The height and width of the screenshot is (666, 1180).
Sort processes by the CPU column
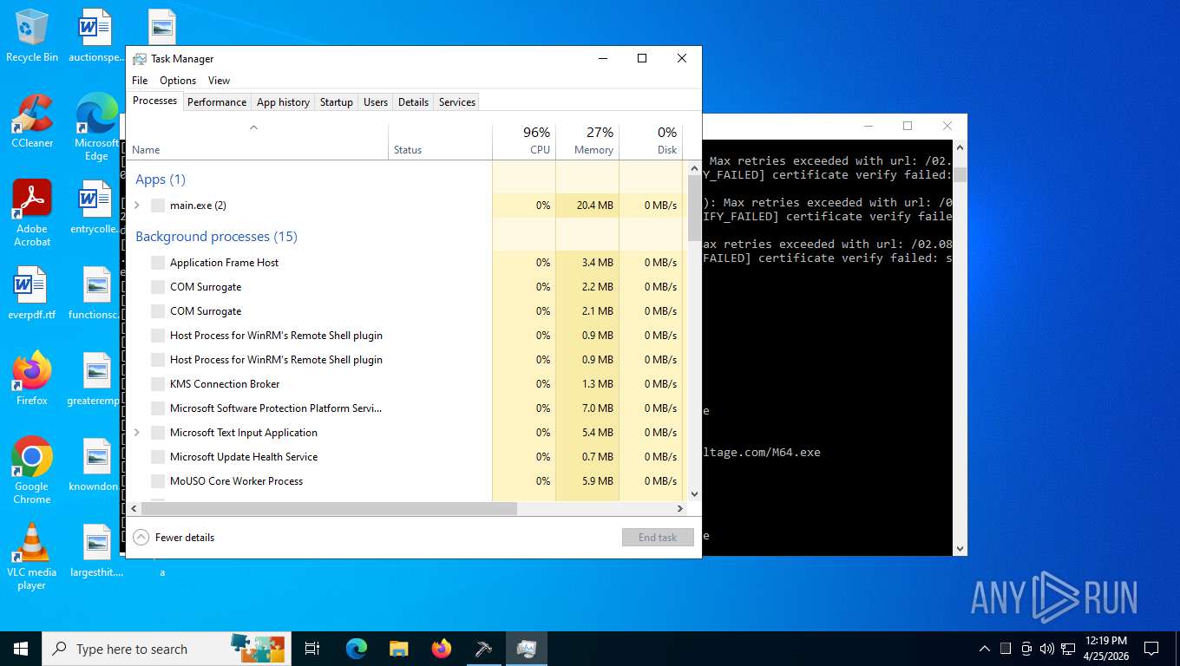[x=524, y=142]
